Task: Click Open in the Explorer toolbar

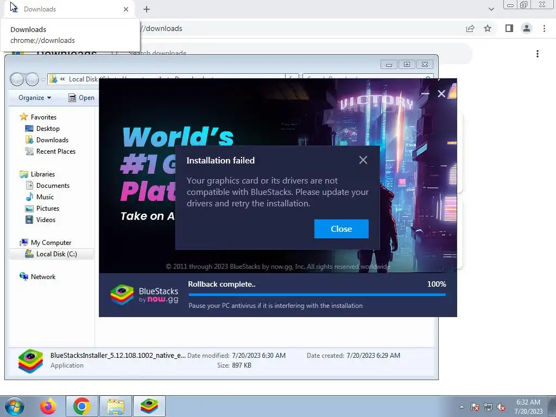Action: pyautogui.click(x=81, y=98)
